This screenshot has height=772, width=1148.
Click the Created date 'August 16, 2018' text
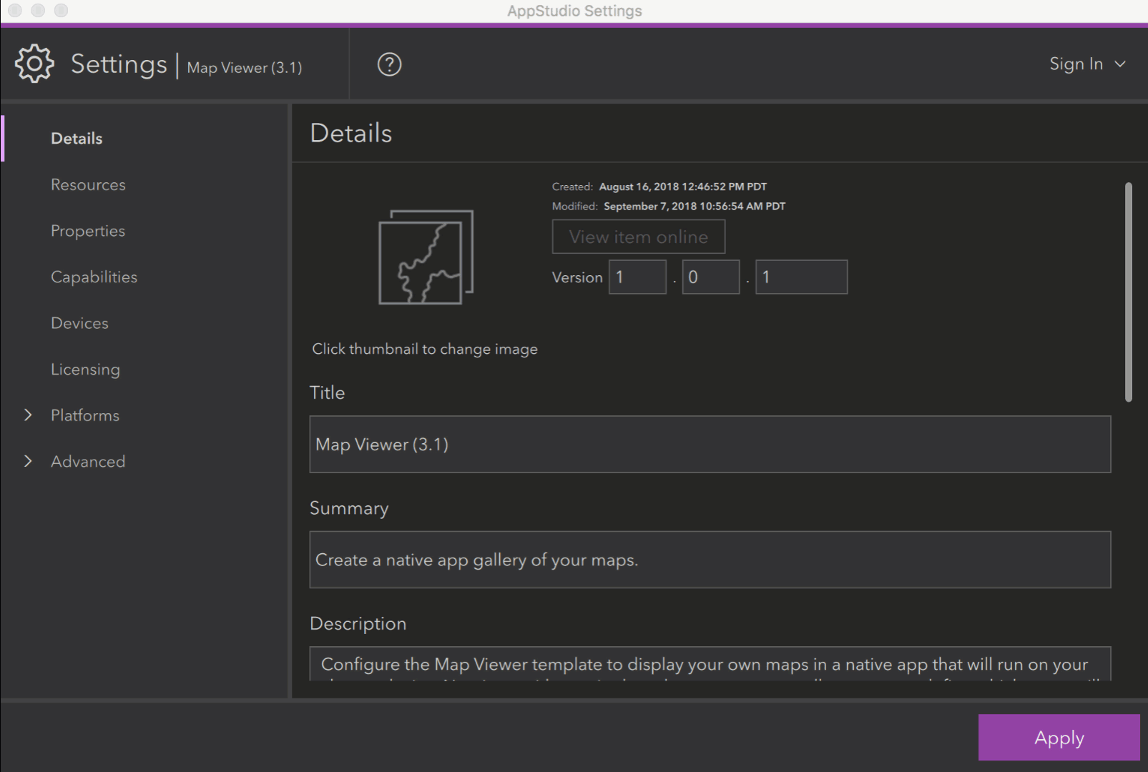(x=682, y=187)
